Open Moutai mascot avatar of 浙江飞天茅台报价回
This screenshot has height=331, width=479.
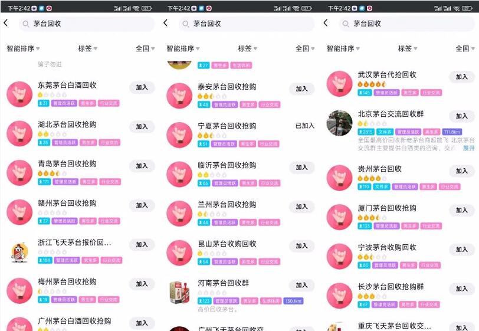point(19,253)
